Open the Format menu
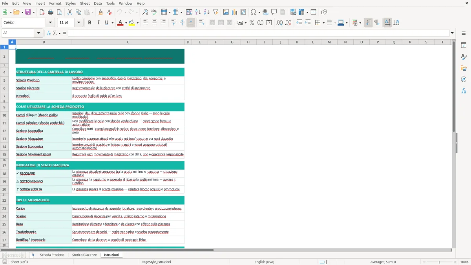This screenshot has width=471, height=265. coord(55,3)
